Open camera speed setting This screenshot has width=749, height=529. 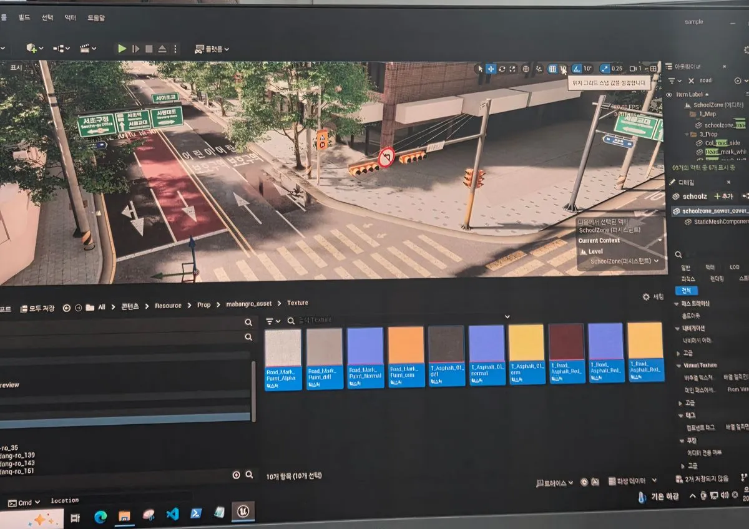(636, 69)
